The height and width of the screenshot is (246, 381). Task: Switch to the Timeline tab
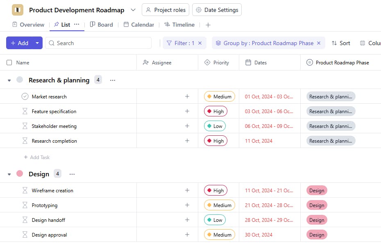click(x=179, y=25)
